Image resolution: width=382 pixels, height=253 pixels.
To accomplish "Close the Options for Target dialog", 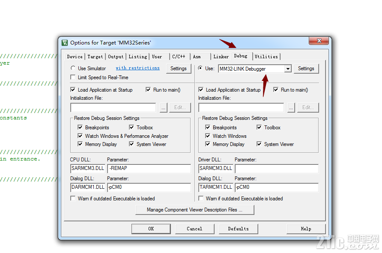I will [x=319, y=41].
